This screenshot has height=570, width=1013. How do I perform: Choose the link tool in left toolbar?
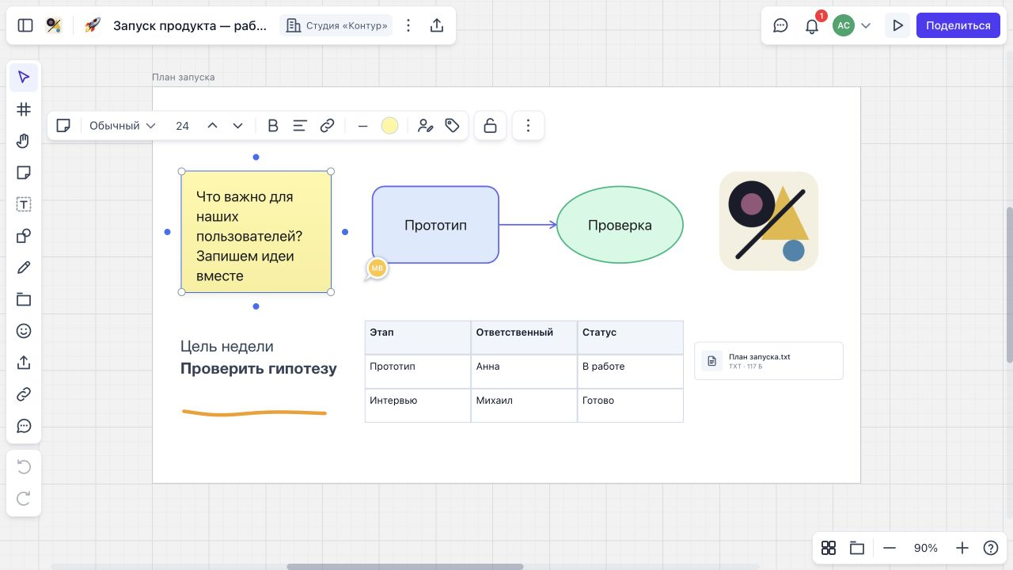(x=24, y=394)
